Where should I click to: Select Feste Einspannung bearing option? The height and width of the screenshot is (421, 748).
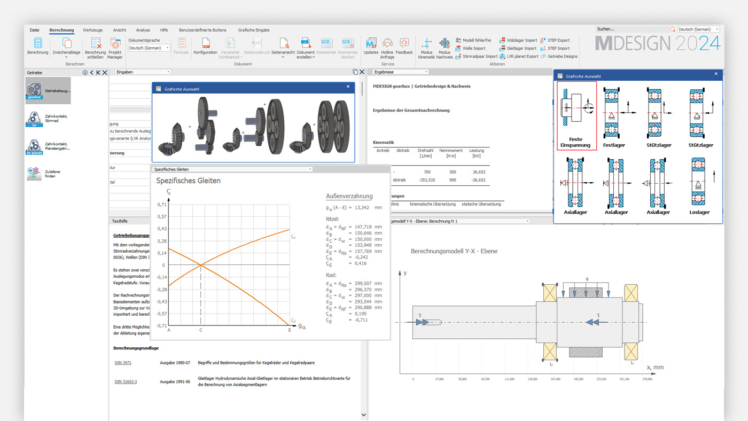click(x=576, y=116)
